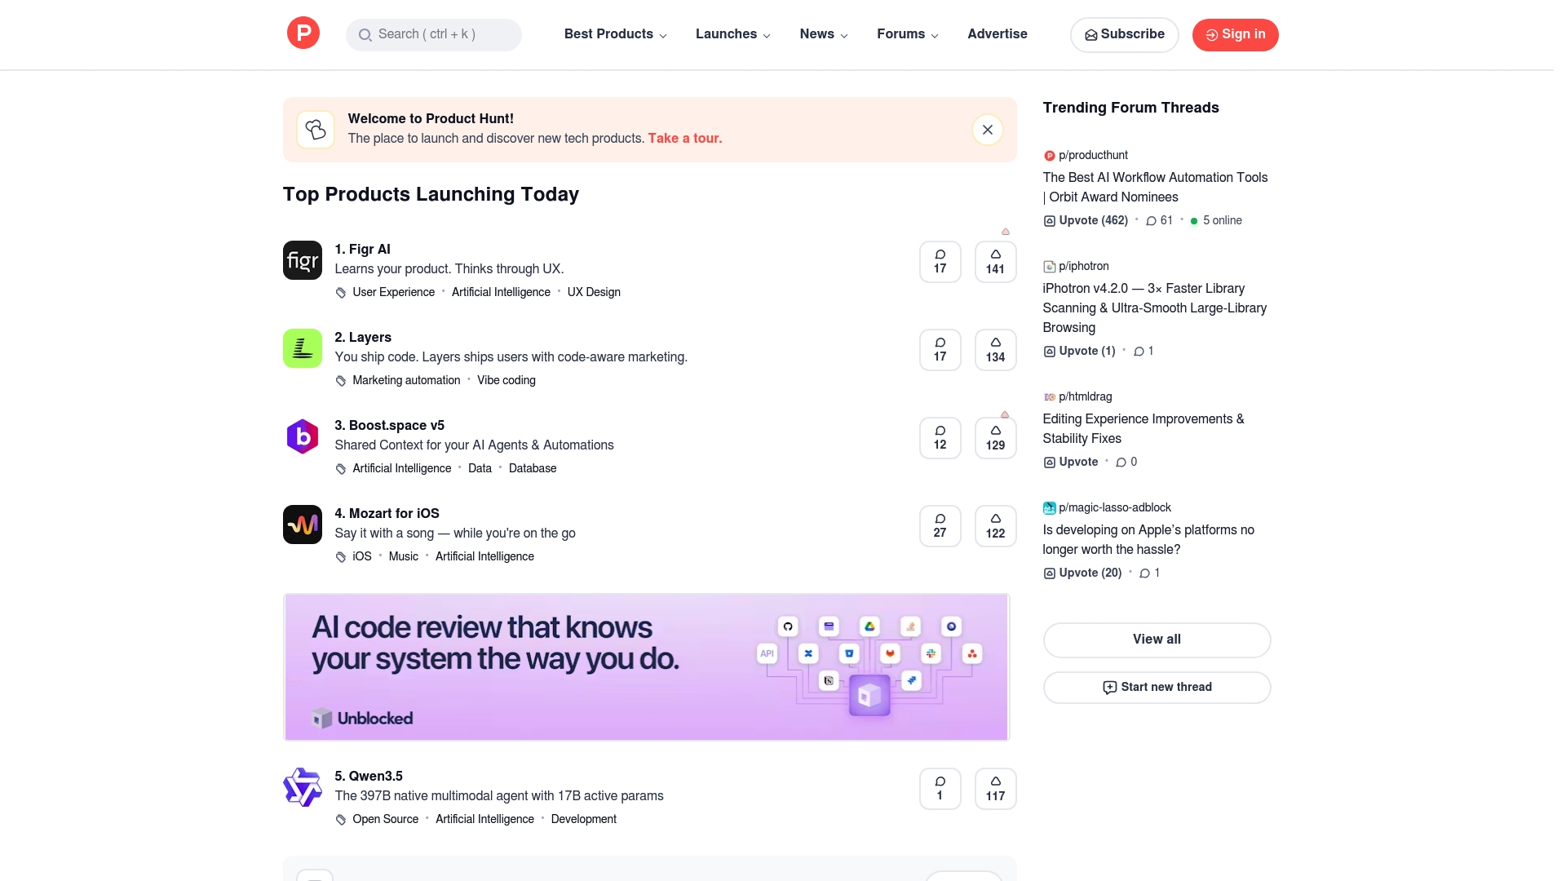
Task: Focus the Search ( ctrl + k ) field
Action: [x=433, y=35]
